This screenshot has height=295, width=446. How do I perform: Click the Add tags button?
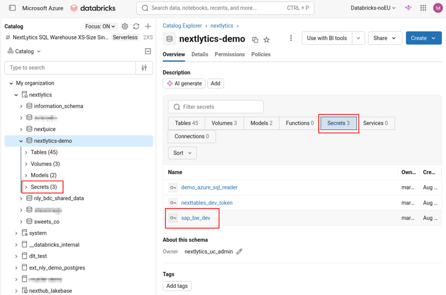click(x=177, y=286)
